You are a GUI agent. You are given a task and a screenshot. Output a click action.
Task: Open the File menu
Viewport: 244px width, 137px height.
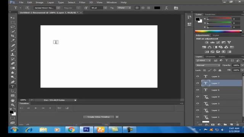coord(21,2)
